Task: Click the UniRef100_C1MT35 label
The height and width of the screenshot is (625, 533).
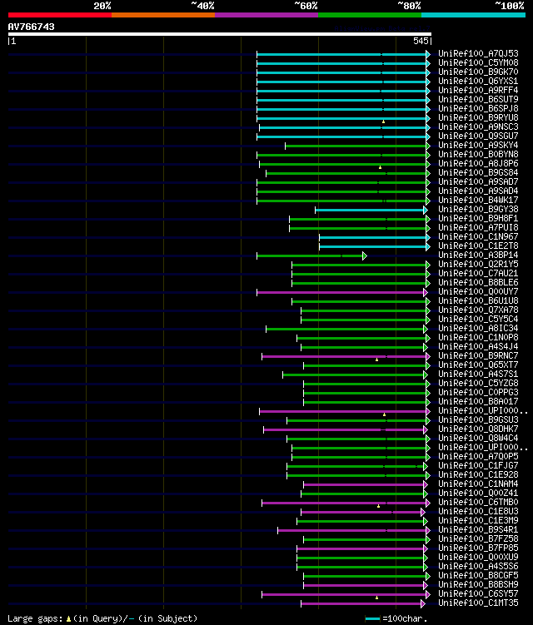Action: (478, 603)
